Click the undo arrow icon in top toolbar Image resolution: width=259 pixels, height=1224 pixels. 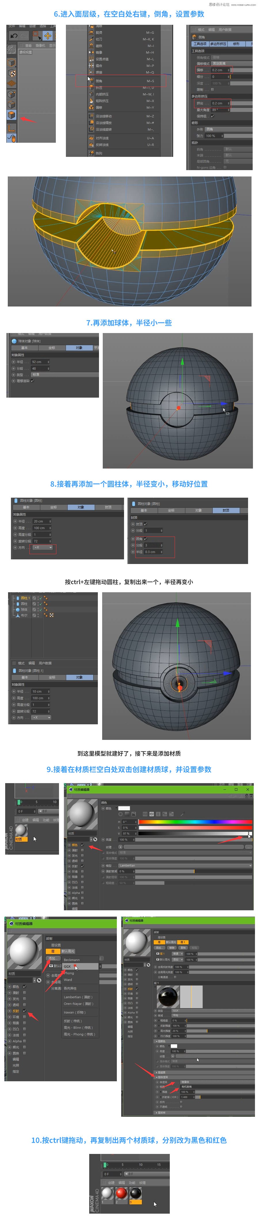click(14, 36)
